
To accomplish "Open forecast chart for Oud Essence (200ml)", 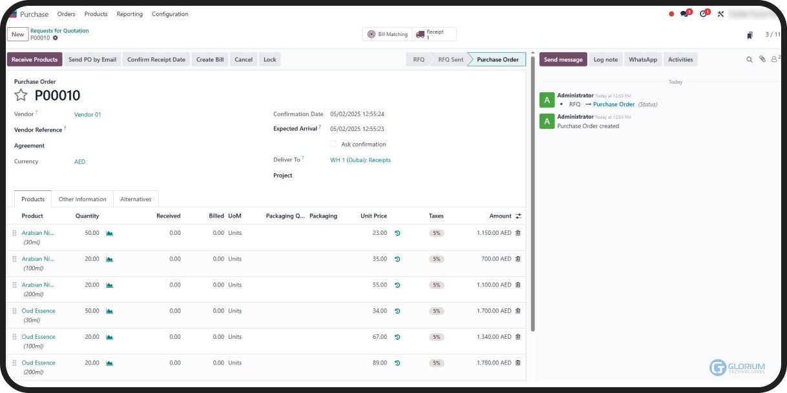I will point(109,363).
